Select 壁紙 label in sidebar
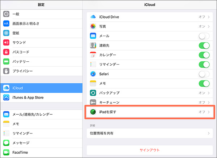 (x=16, y=33)
